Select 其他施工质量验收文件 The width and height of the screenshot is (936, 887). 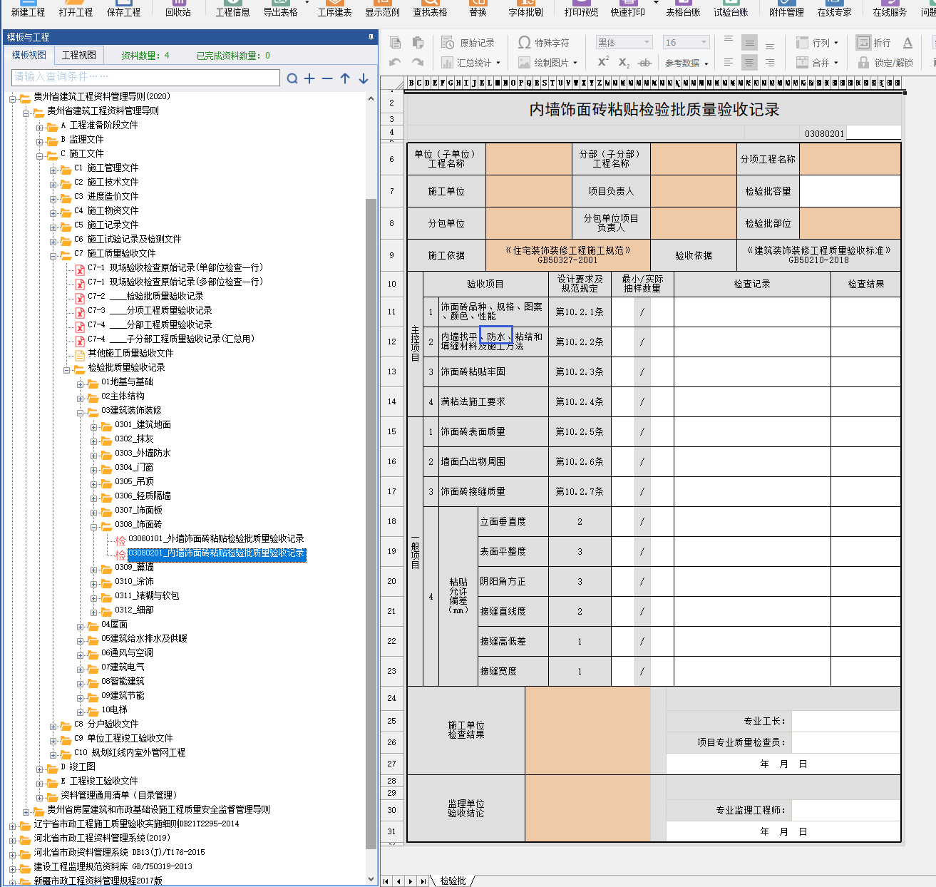click(130, 353)
